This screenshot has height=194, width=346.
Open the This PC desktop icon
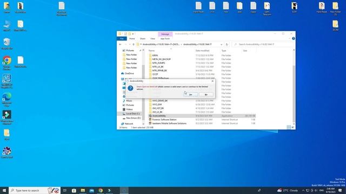[x=7, y=25]
